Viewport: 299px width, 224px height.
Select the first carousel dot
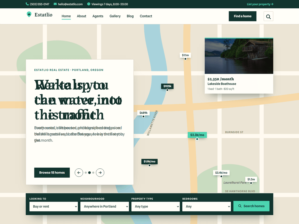86,172
